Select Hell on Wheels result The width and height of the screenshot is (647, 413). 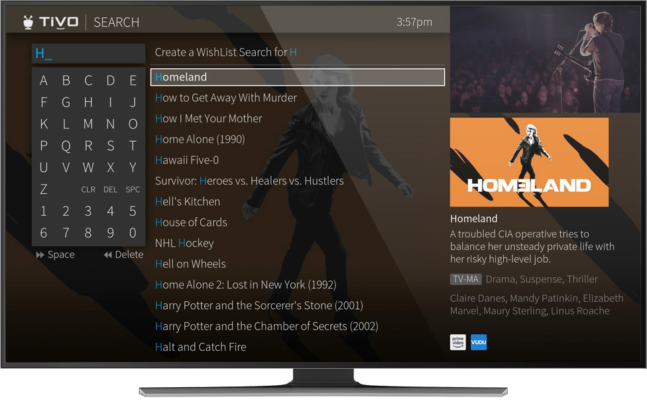[190, 264]
